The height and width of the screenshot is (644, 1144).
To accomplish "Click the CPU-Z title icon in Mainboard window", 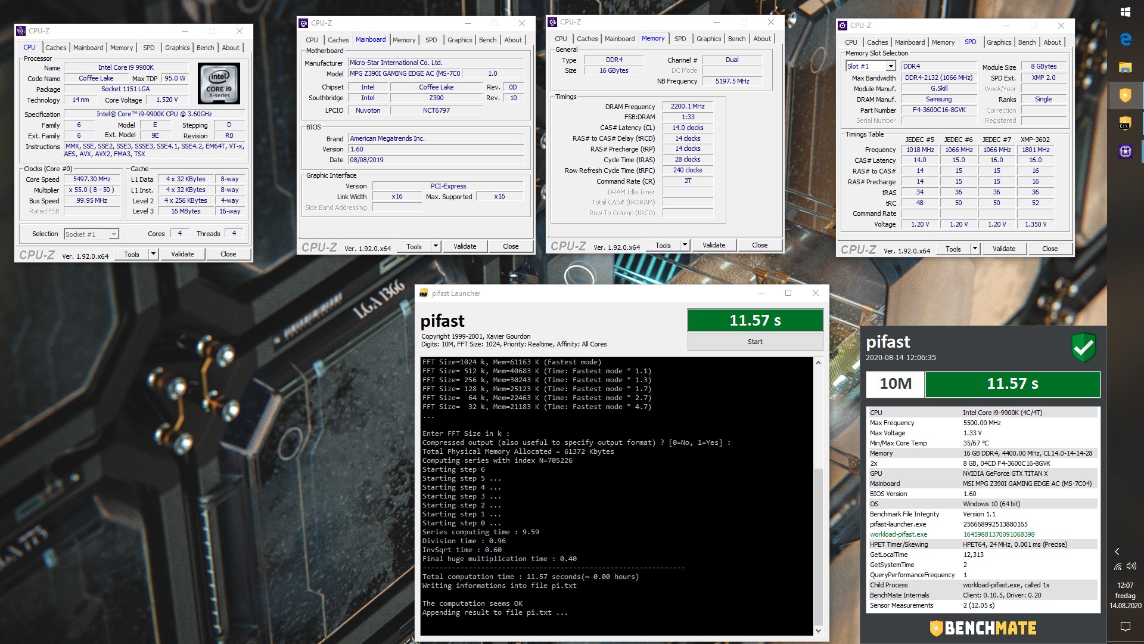I will (x=303, y=23).
